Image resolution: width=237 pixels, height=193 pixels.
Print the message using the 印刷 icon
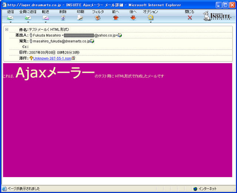(80, 17)
